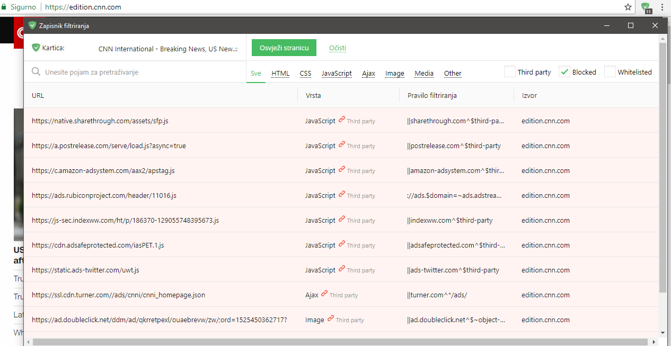
Task: Select the ssl.cdn.turner.com cnni_homepage.json URL
Action: [118, 295]
